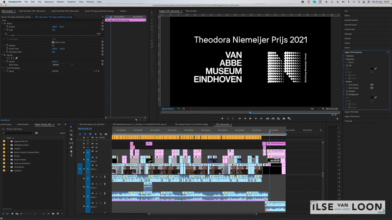Expand the Grafisch bin
The width and height of the screenshot is (392, 220).
pos(8,149)
